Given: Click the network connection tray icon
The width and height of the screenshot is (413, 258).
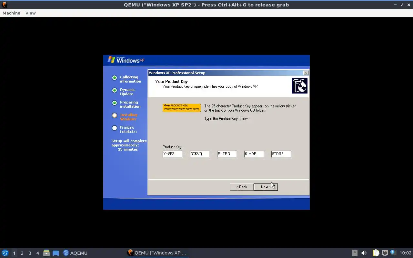Looking at the screenshot, I should [385, 253].
